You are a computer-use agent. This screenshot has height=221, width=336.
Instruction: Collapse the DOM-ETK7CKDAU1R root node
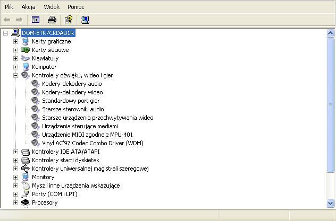5,33
